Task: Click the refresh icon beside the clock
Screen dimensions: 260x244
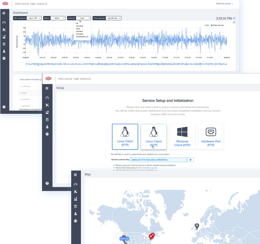Action: click(234, 18)
